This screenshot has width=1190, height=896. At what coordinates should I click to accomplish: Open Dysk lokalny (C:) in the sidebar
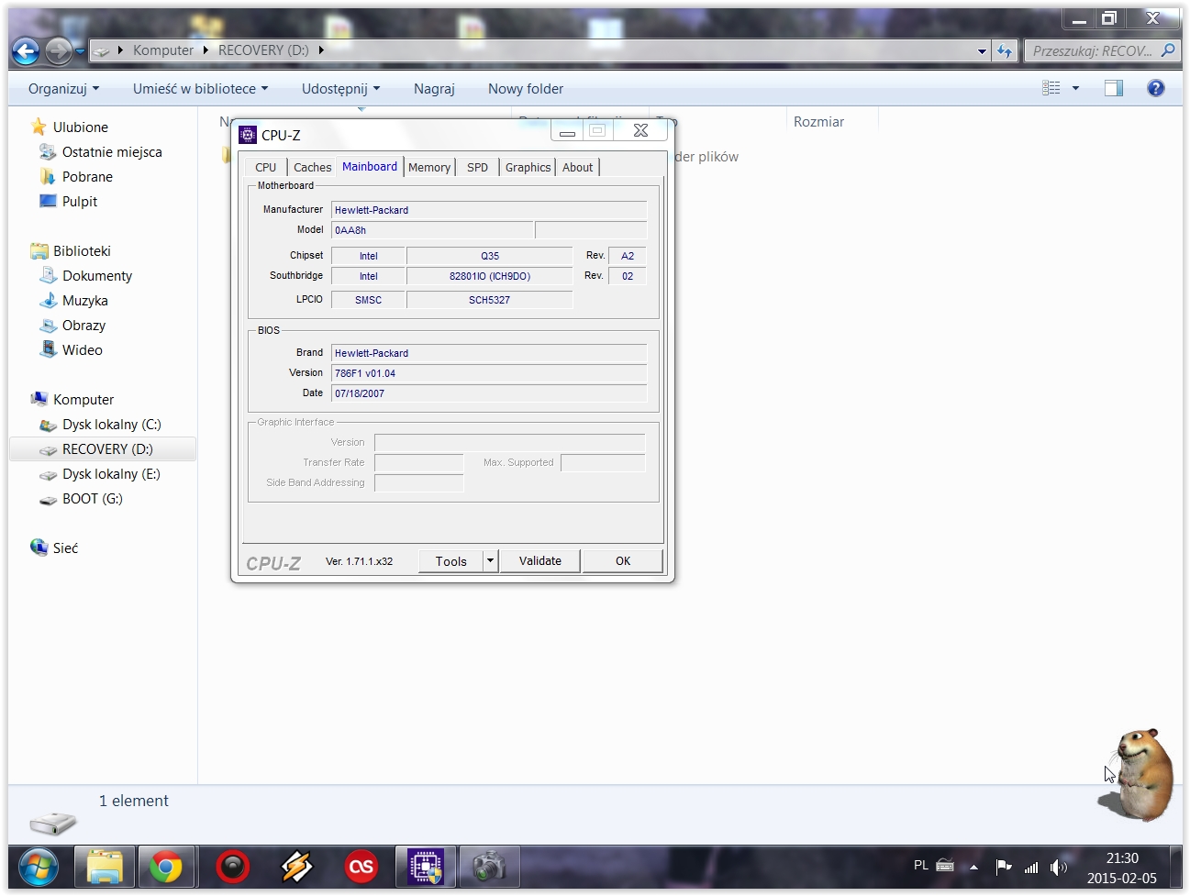112,425
